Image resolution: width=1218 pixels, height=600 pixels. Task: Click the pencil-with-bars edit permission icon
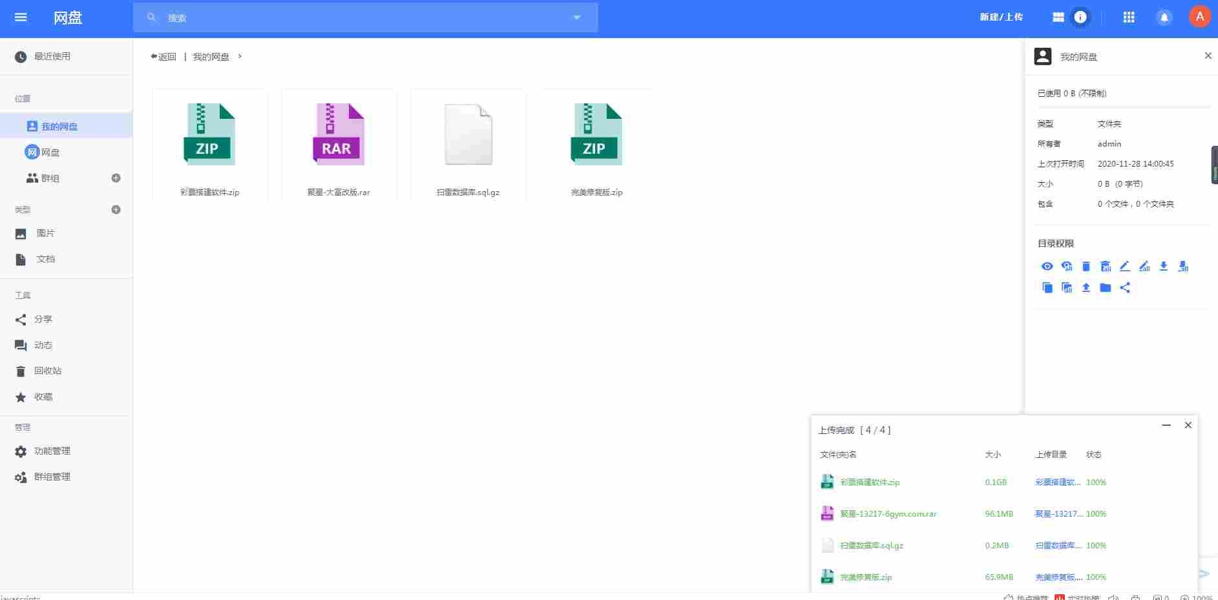pyautogui.click(x=1144, y=266)
